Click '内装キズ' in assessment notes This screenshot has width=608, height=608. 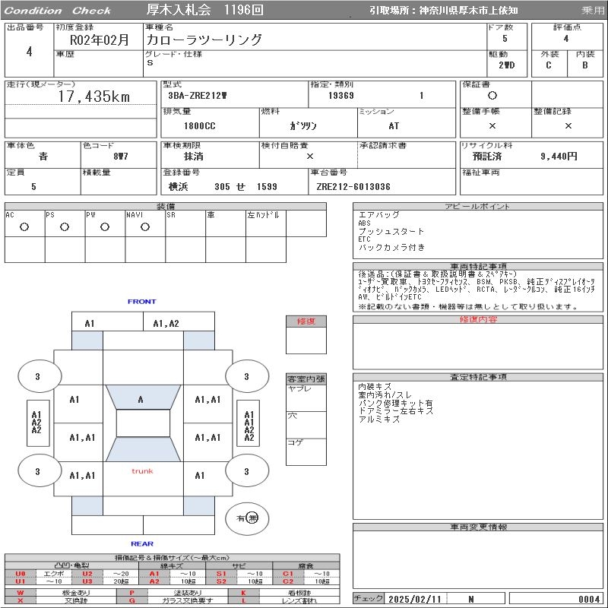pos(375,387)
